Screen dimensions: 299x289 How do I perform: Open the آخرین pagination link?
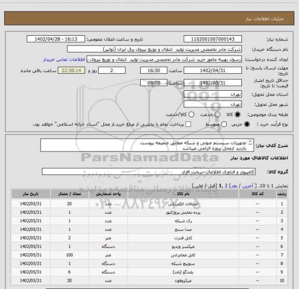pos(248,186)
